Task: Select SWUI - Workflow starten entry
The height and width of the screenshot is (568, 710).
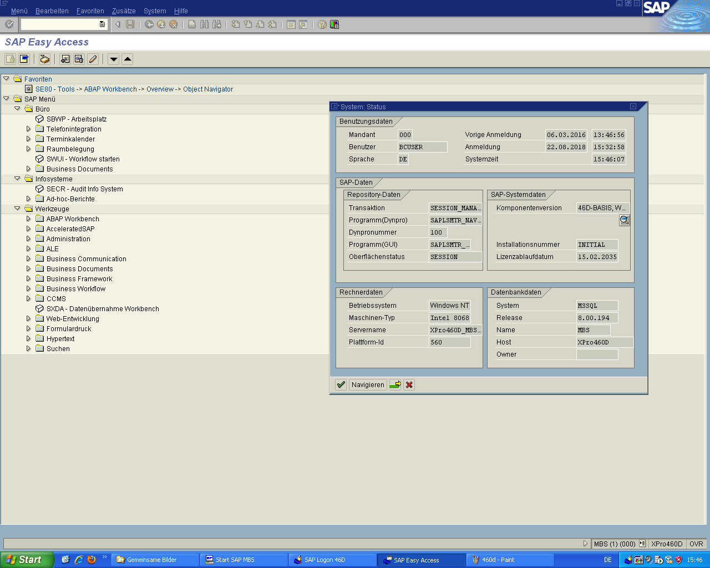Action: pos(83,159)
